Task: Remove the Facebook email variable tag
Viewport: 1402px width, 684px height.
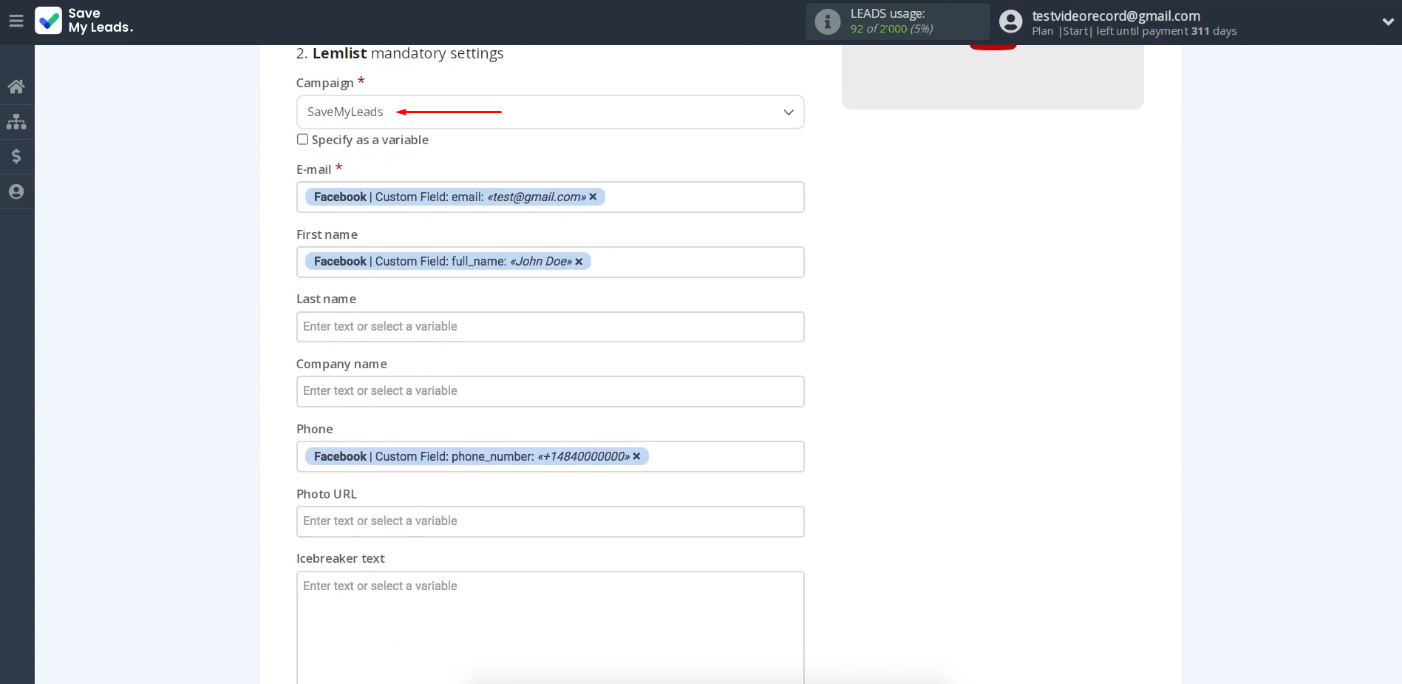Action: tap(593, 197)
